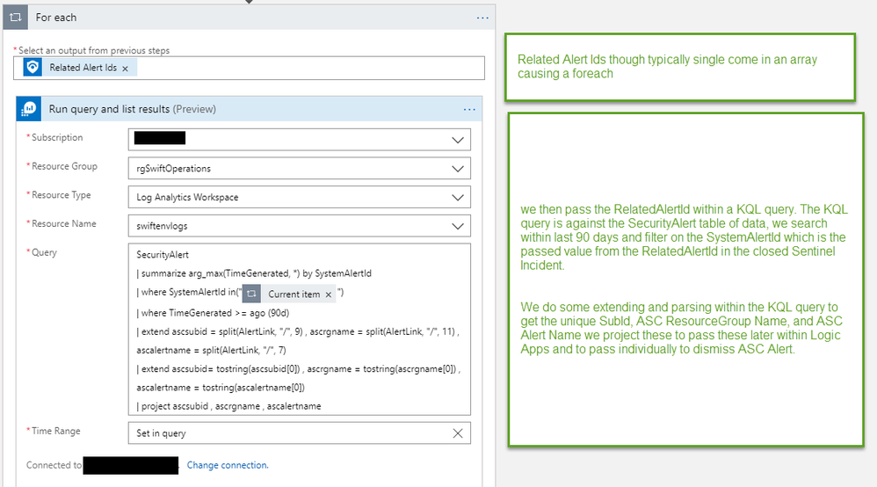Click the Current item token

point(289,294)
